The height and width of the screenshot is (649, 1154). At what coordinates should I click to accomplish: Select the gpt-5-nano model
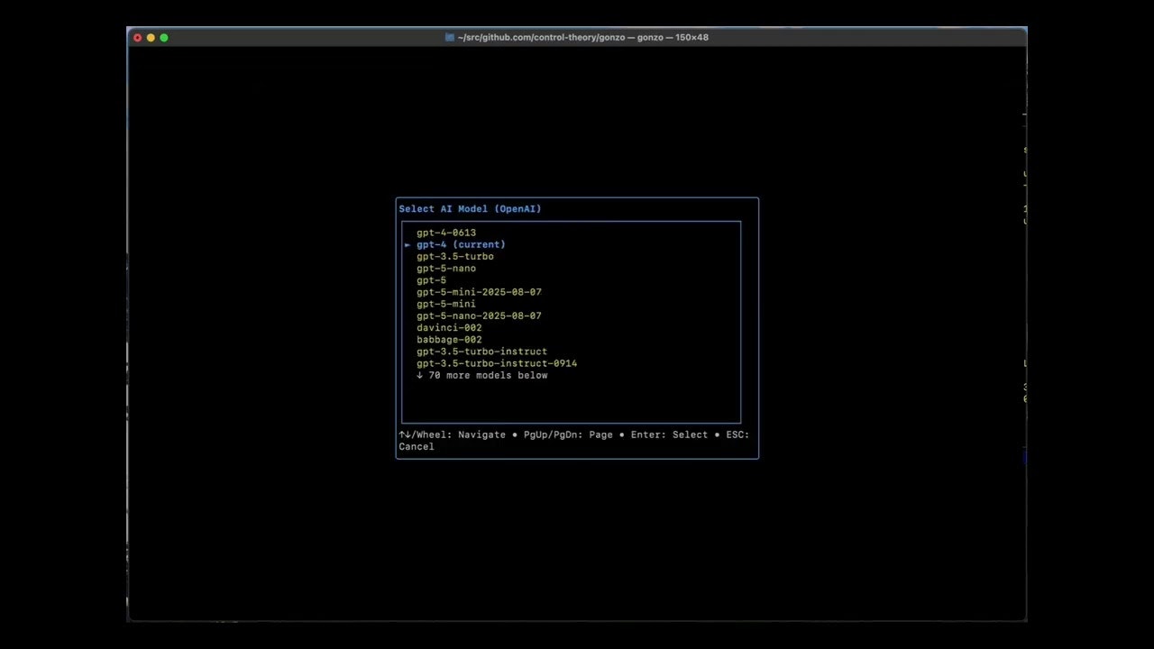click(446, 268)
